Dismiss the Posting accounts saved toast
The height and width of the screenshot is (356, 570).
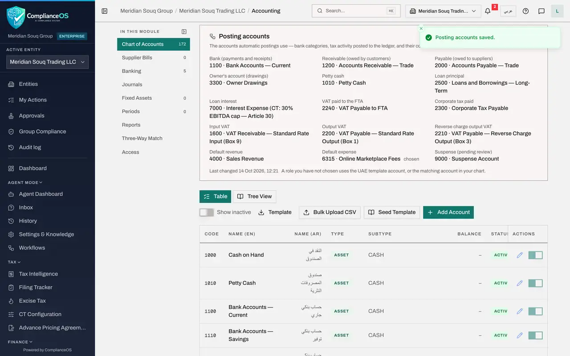pyautogui.click(x=421, y=28)
